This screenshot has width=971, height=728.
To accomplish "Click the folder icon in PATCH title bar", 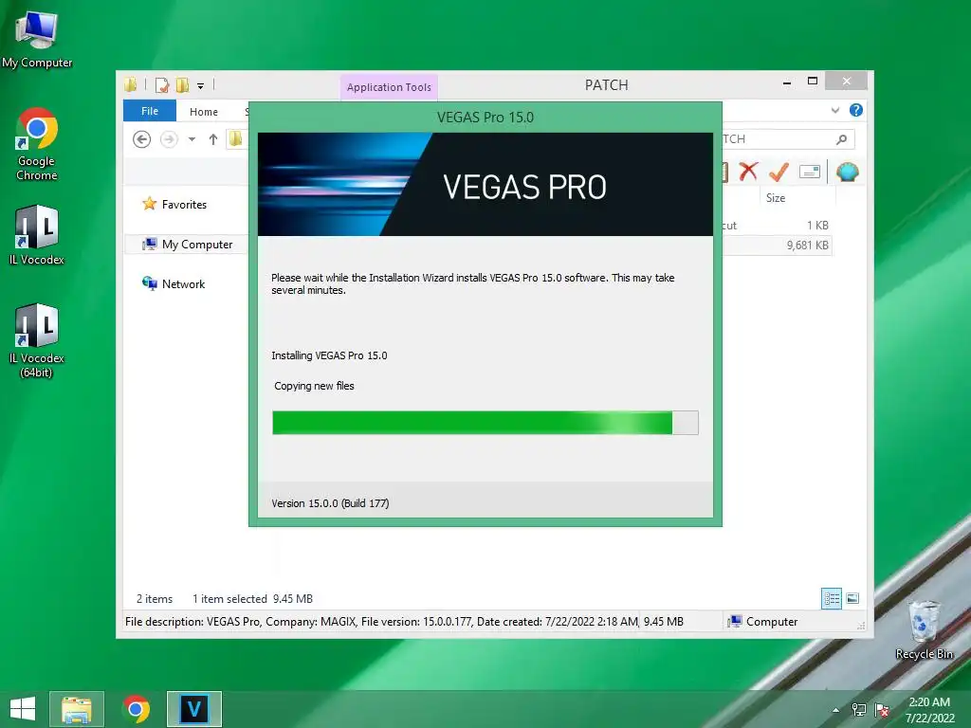I will [130, 84].
